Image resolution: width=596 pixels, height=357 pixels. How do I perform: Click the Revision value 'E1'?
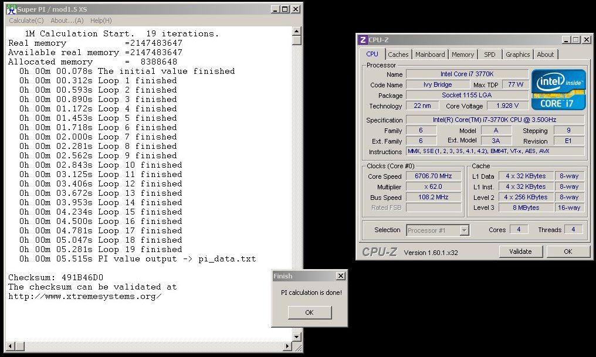point(568,141)
